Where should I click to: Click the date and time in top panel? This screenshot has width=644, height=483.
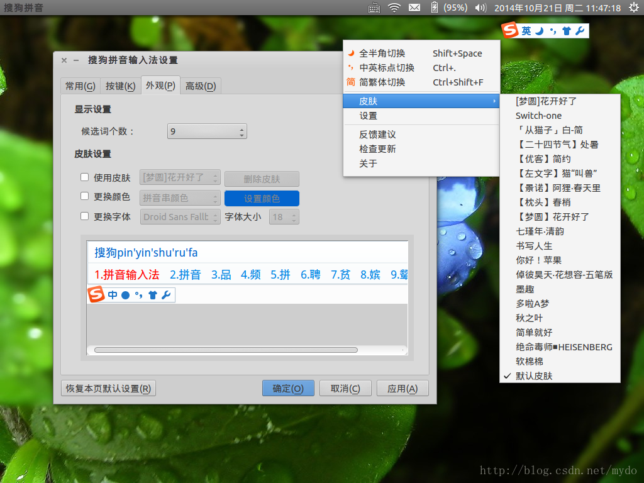tap(558, 8)
